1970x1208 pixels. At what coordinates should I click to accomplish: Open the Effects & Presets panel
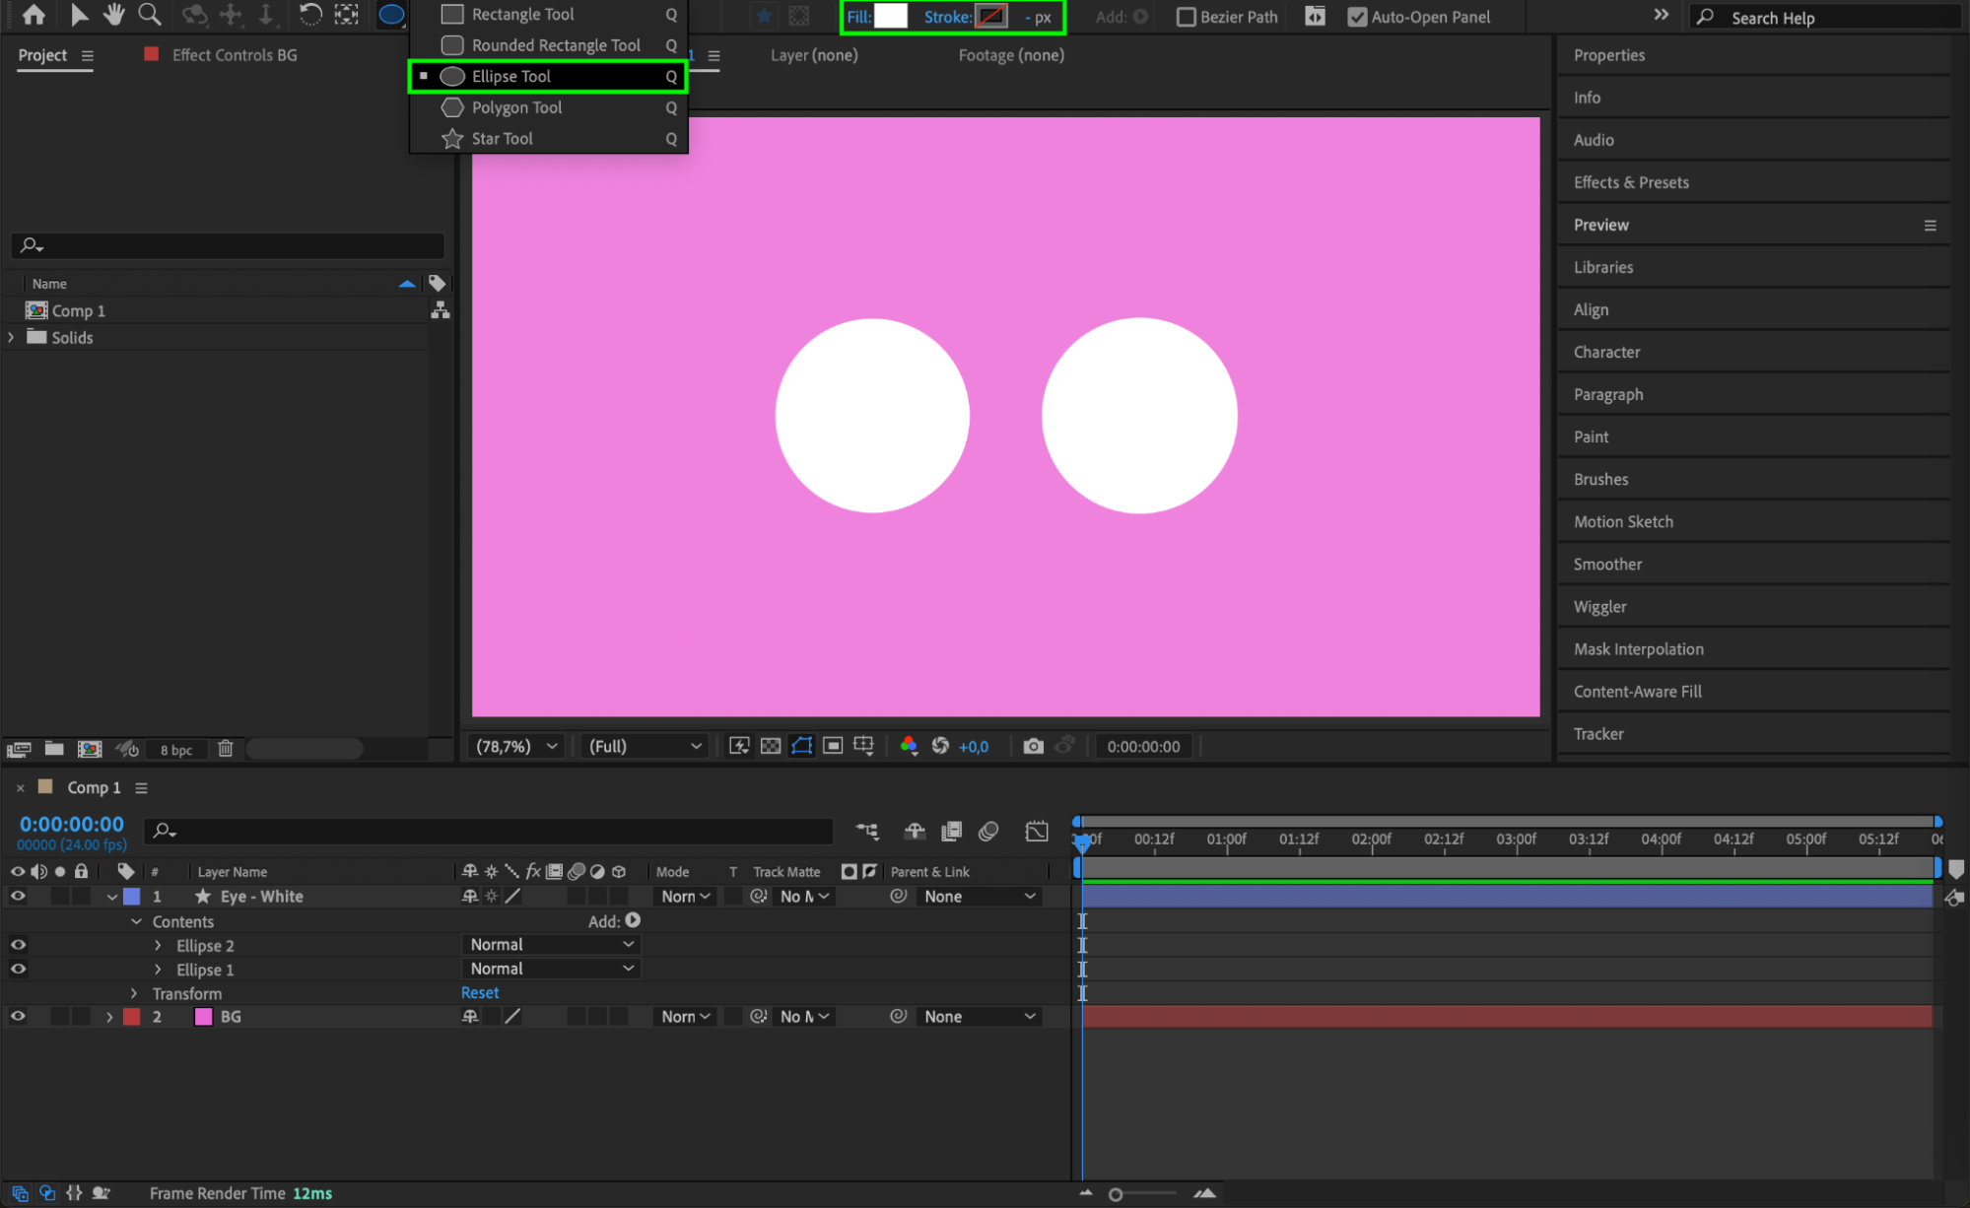tap(1630, 182)
